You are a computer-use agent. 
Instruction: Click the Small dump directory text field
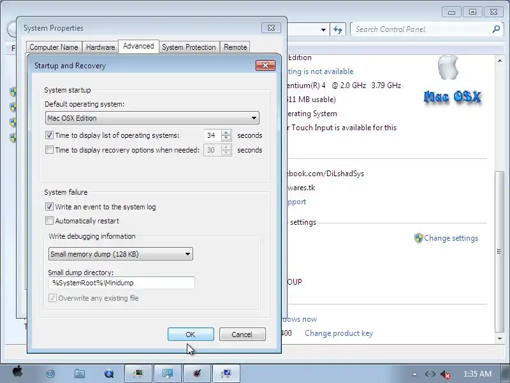(121, 283)
